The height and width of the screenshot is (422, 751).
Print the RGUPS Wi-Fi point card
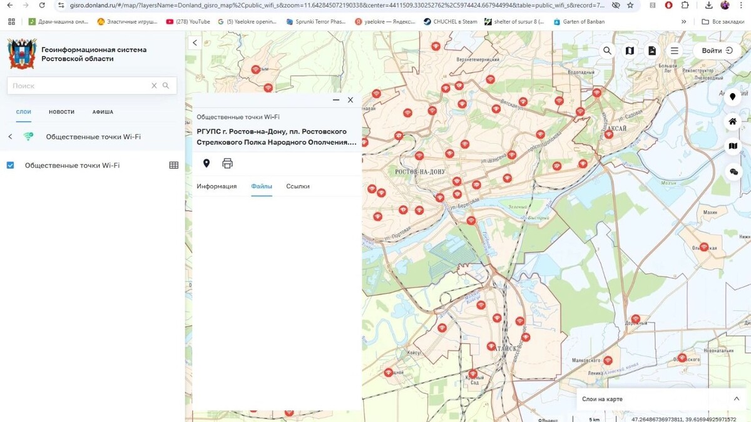(228, 163)
